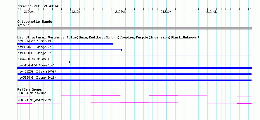This screenshot has width=260, height=120.
Task: Click the 4p15.31 band label
Action: [x=24, y=25]
